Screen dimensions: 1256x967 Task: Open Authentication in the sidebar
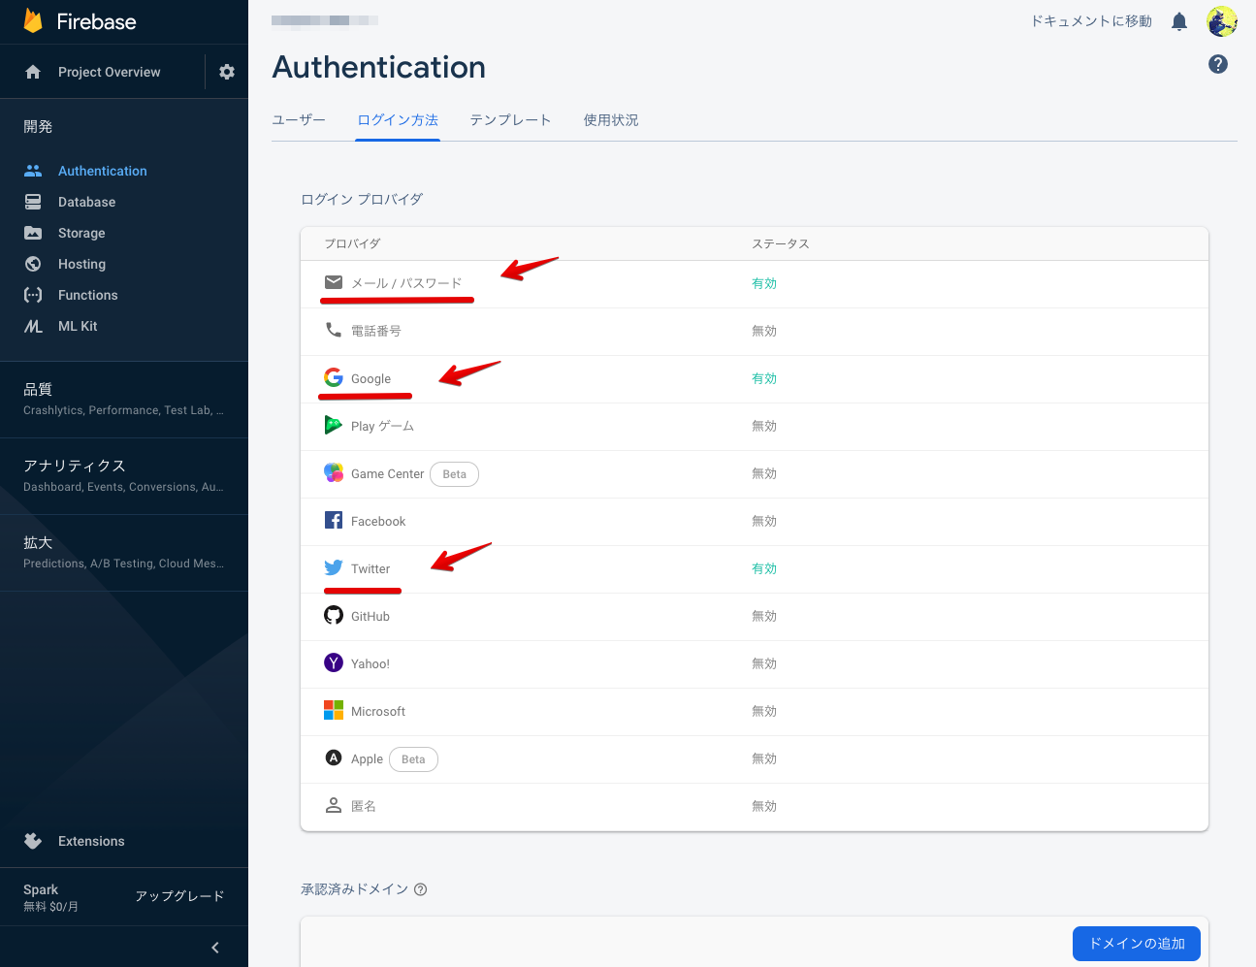coord(103,171)
